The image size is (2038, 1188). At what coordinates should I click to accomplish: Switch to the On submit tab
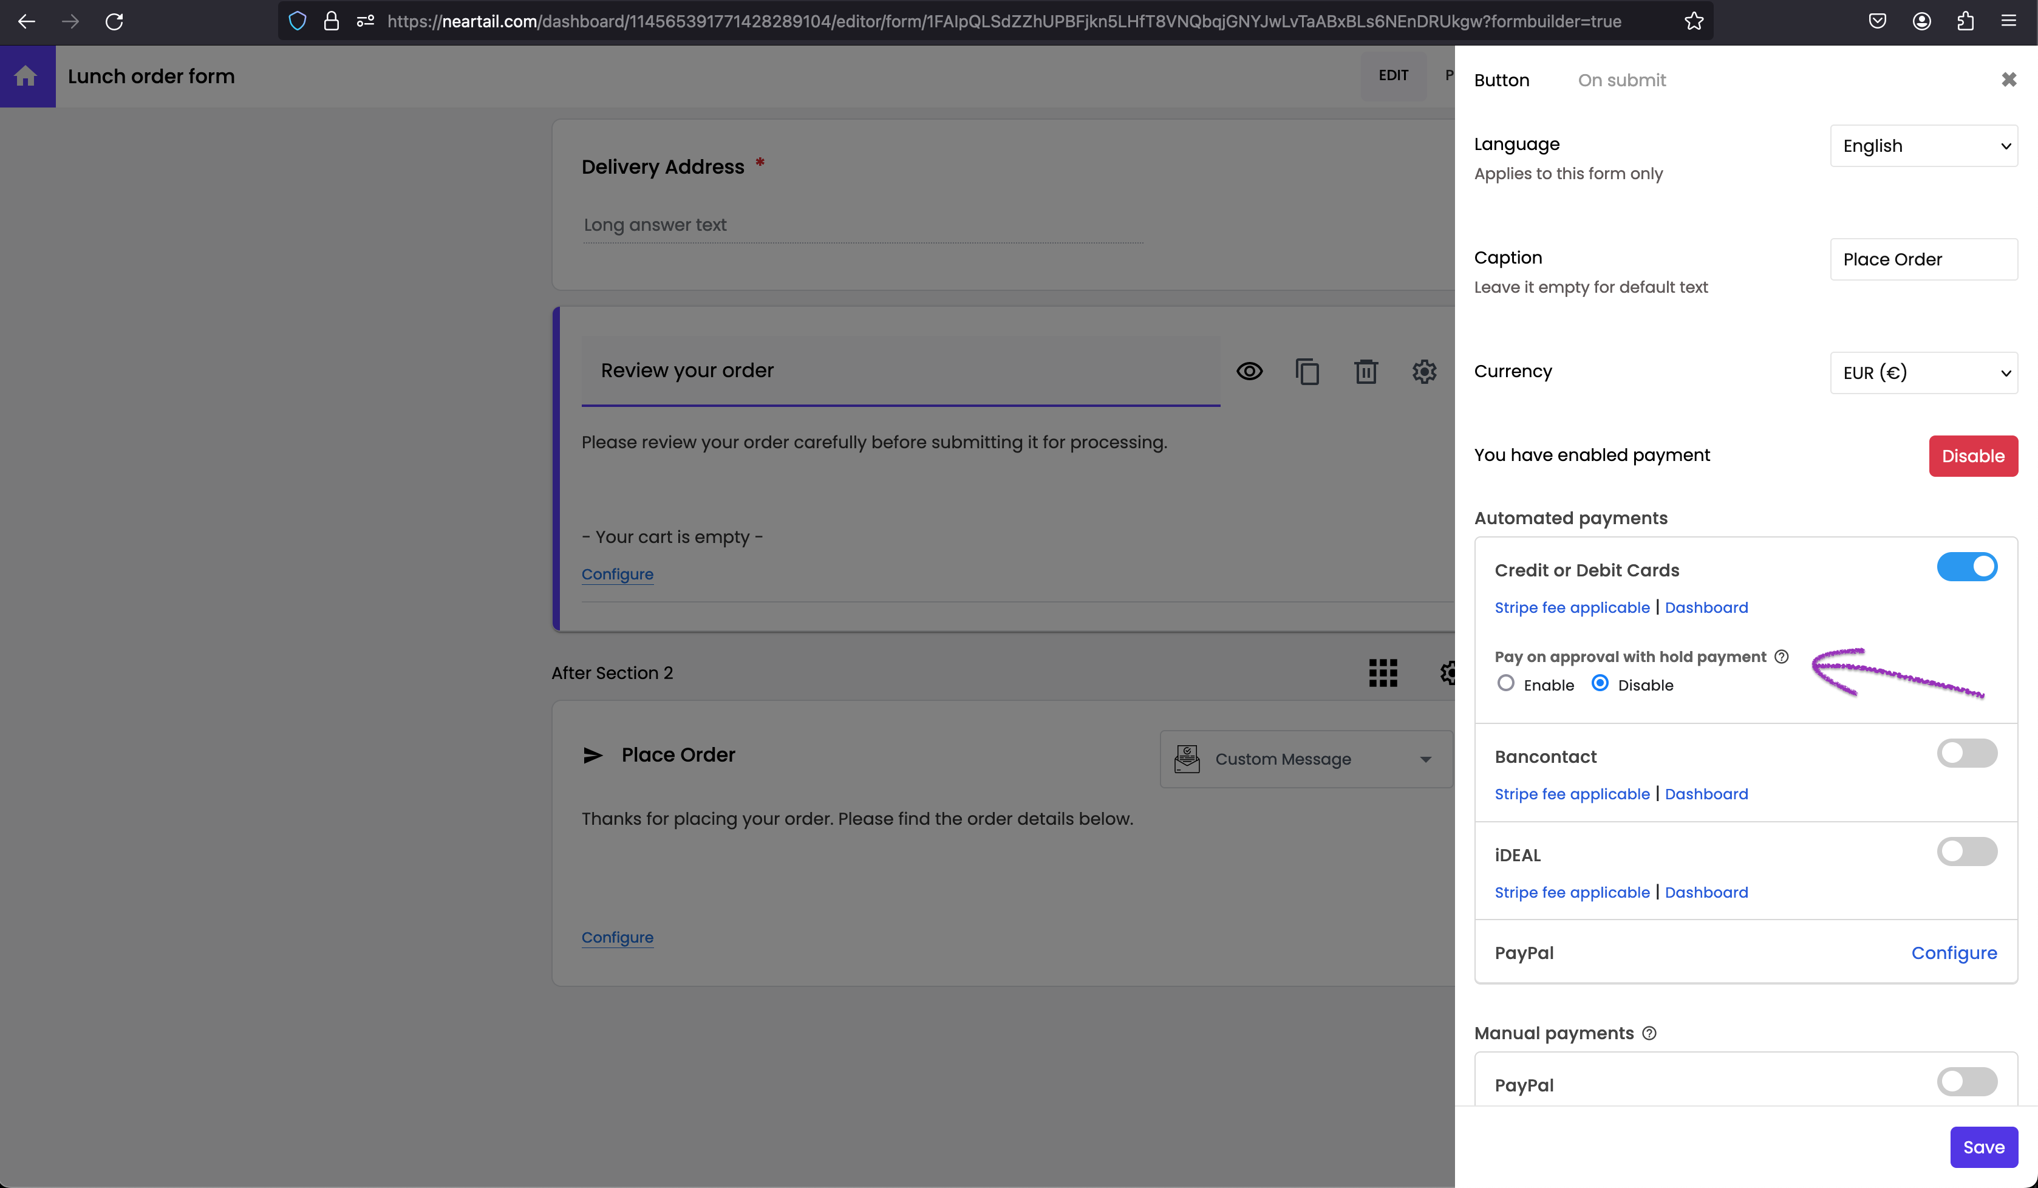click(x=1621, y=80)
